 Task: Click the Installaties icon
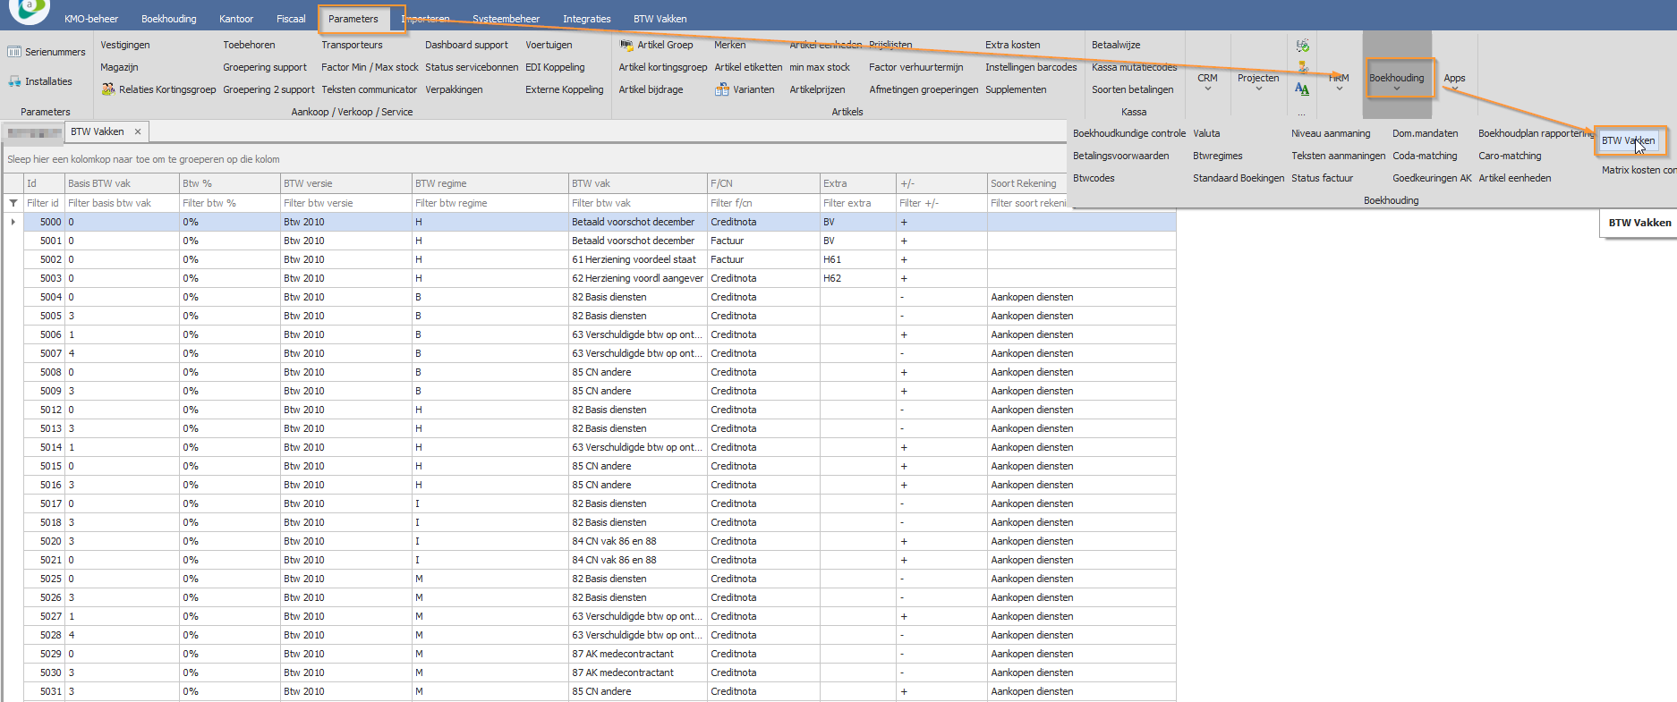pyautogui.click(x=14, y=81)
